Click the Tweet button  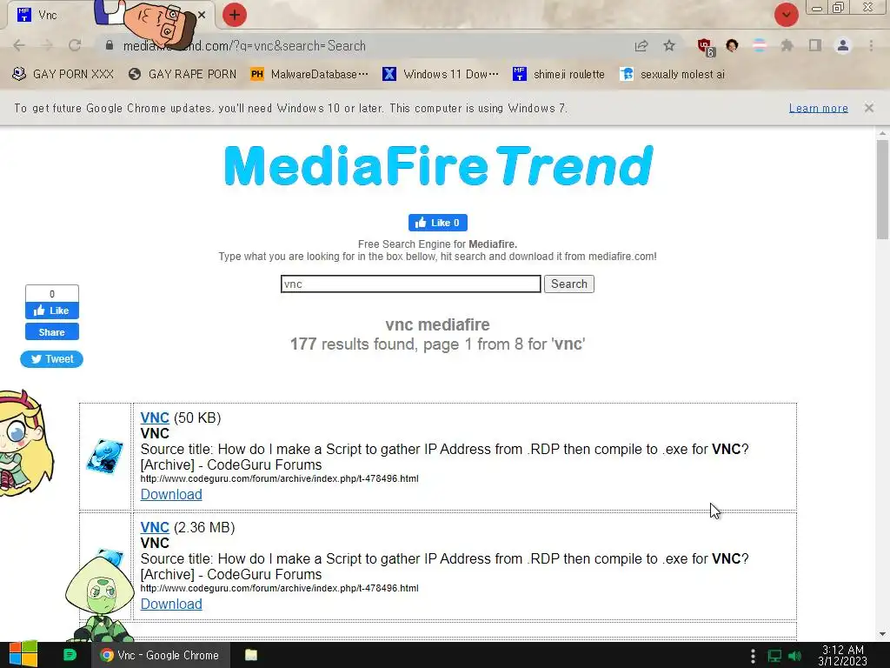51,359
